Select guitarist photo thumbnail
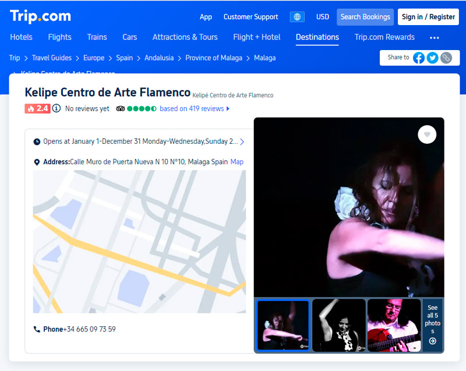Image resolution: width=466 pixels, height=371 pixels. pyautogui.click(x=394, y=326)
